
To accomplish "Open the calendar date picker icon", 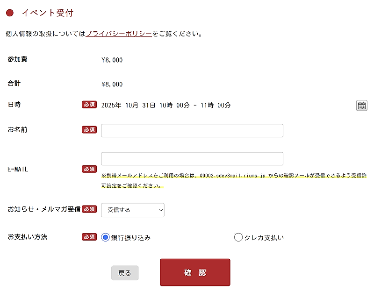I will coord(361,105).
